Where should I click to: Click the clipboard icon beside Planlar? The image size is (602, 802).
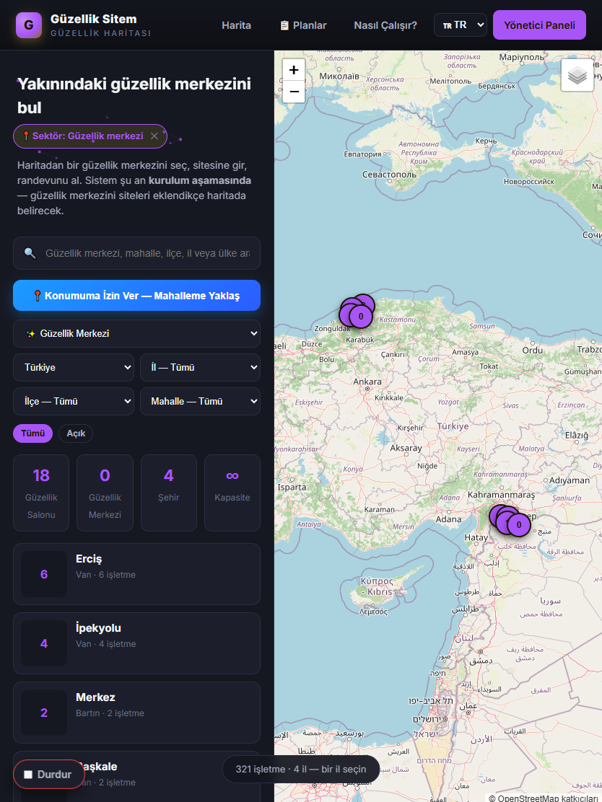[x=284, y=25]
